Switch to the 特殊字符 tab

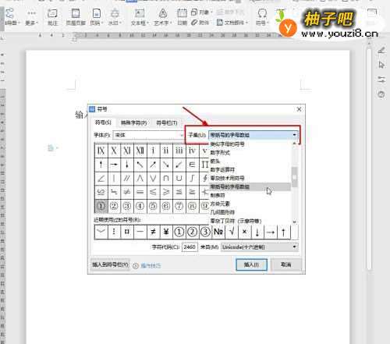click(133, 122)
